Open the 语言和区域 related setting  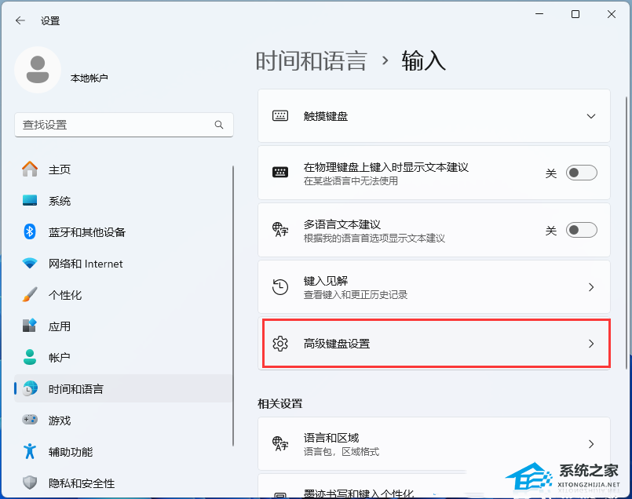[x=434, y=444]
